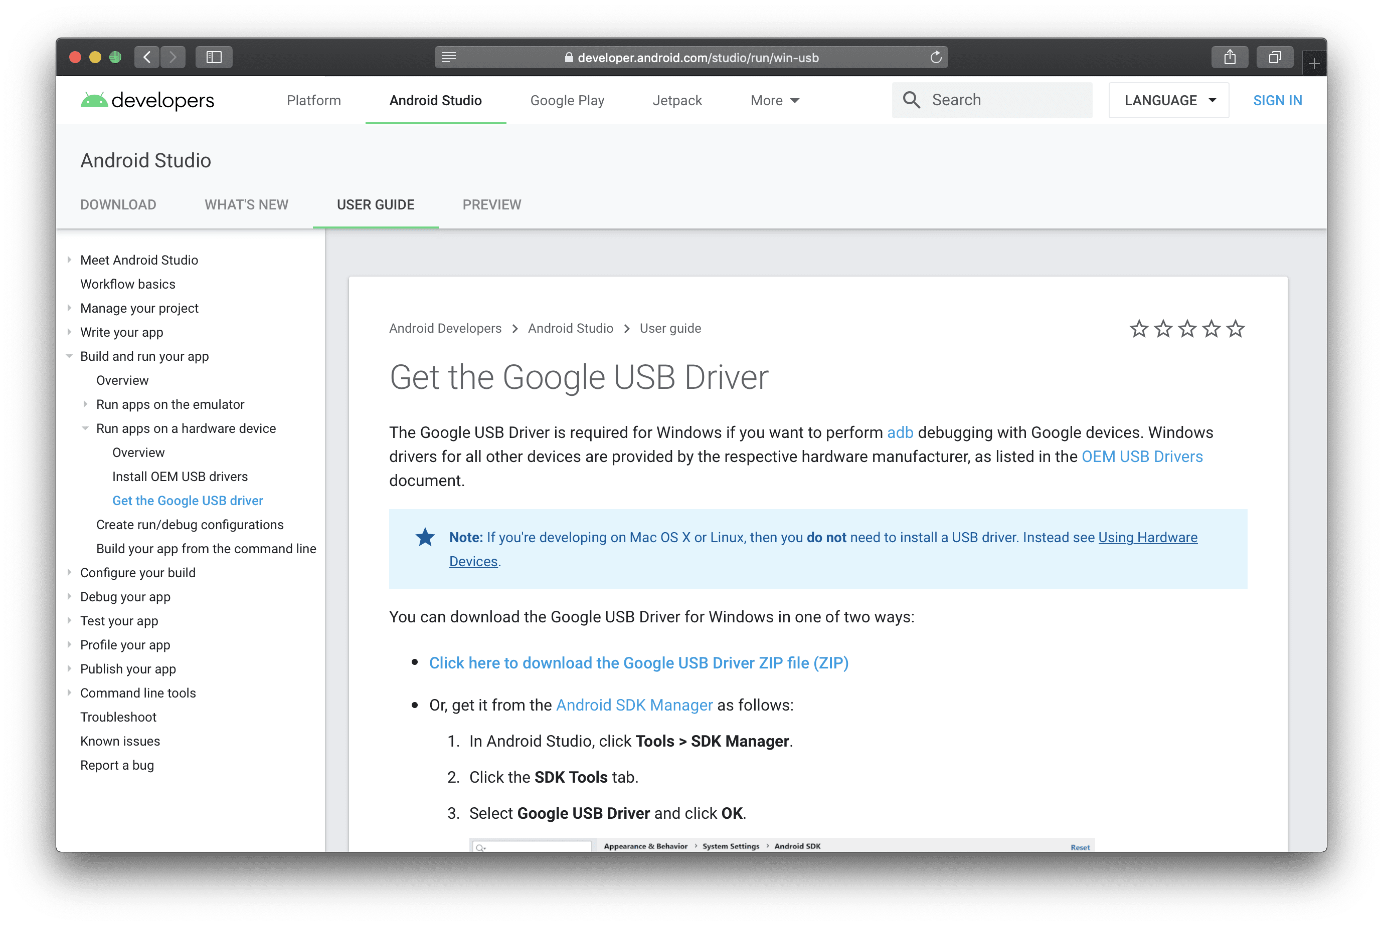Image resolution: width=1383 pixels, height=926 pixels.
Task: Switch to the PREVIEW tab
Action: 491,205
